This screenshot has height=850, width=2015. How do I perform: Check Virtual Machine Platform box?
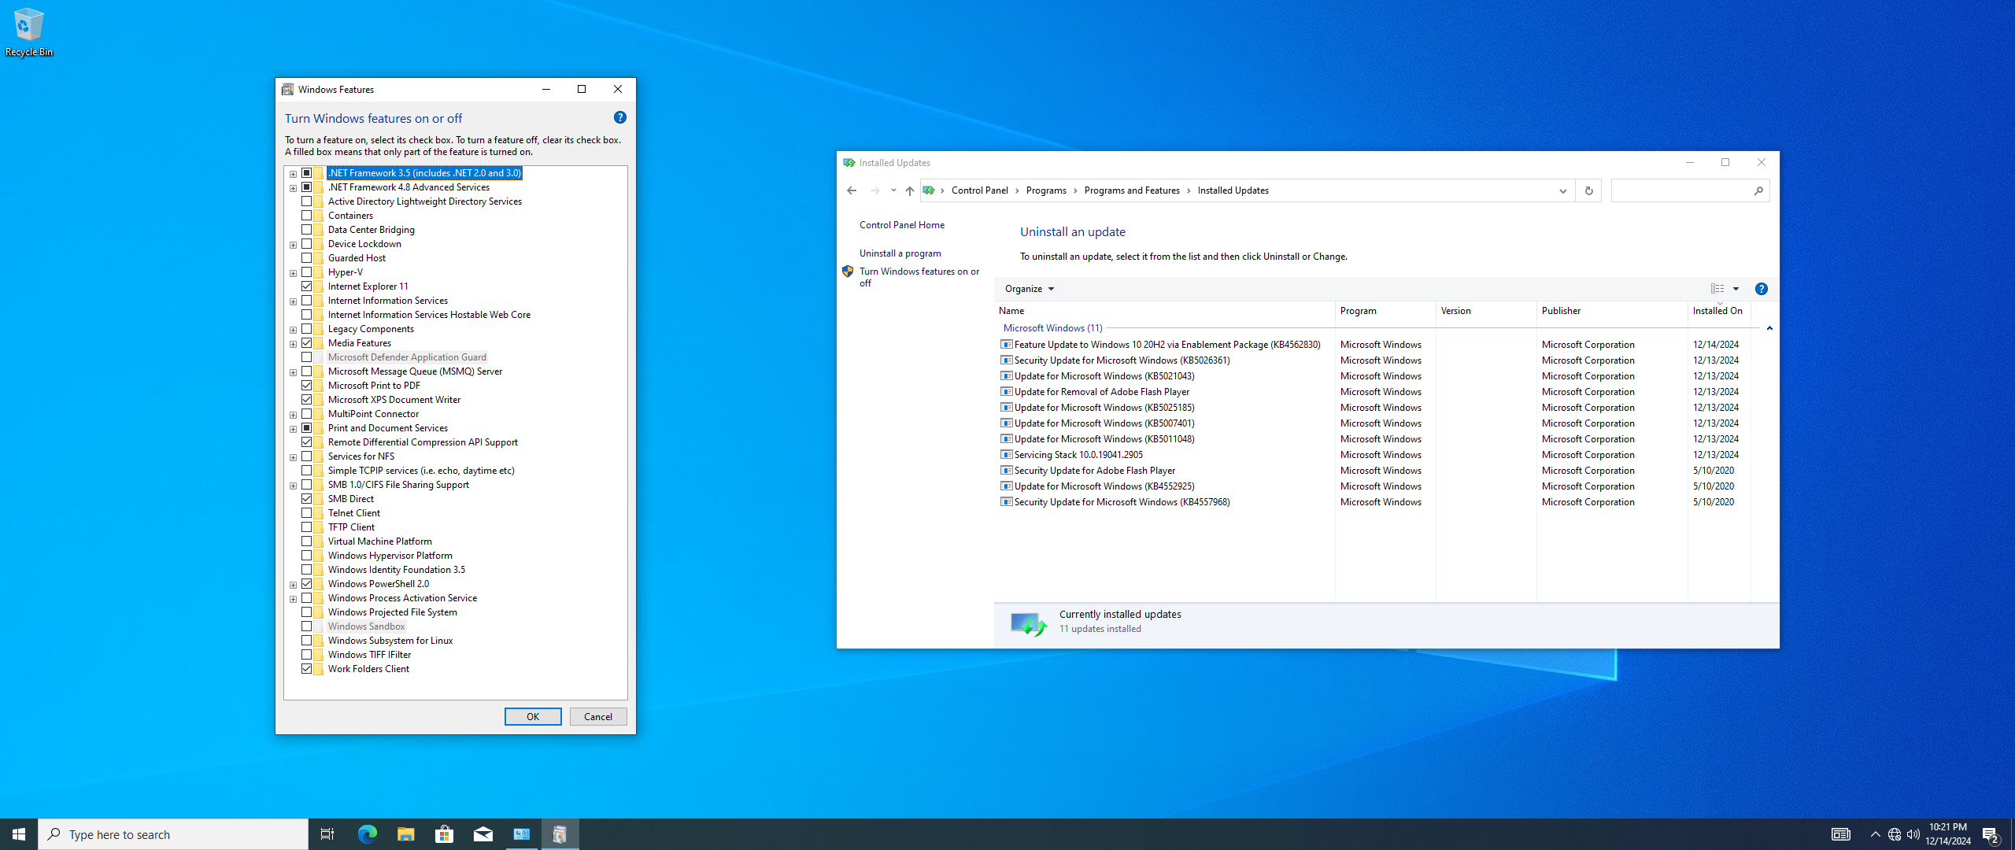(307, 541)
